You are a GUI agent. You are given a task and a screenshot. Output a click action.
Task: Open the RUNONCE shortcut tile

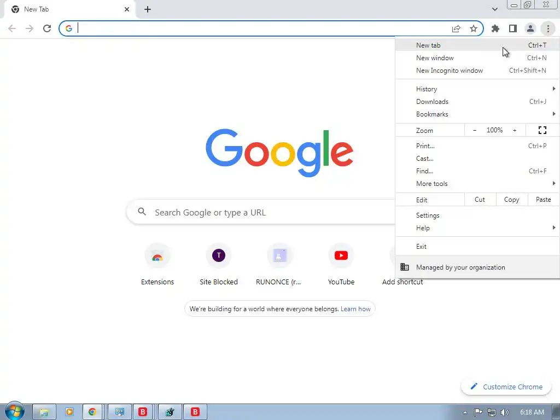point(279,265)
